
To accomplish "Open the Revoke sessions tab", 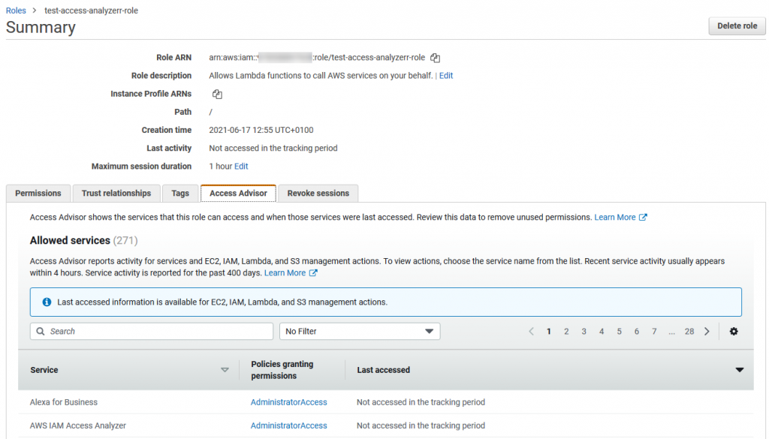I will tap(318, 193).
